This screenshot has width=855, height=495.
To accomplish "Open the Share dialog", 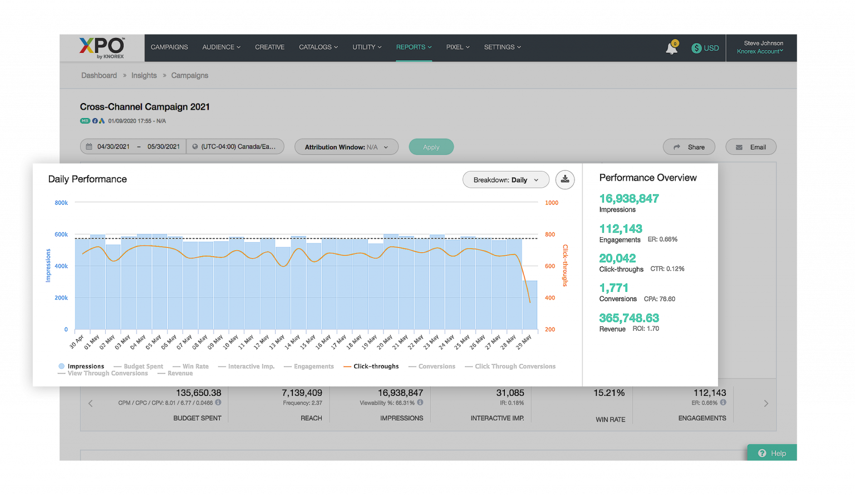I will click(x=689, y=146).
